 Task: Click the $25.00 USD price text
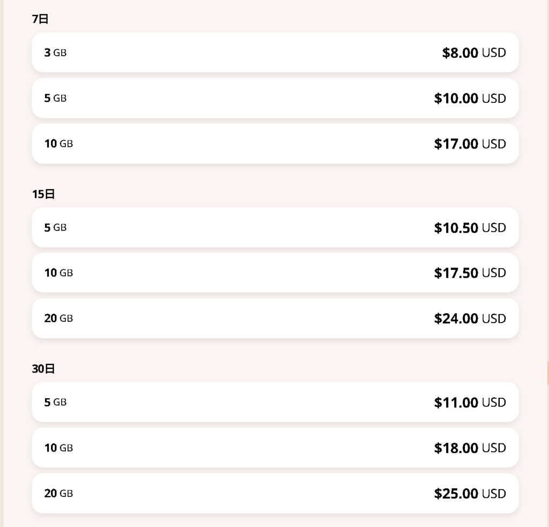pos(470,493)
